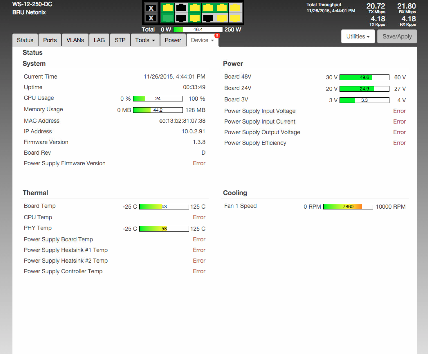
Task: Click the Uptime value 00:33:49
Action: point(194,87)
